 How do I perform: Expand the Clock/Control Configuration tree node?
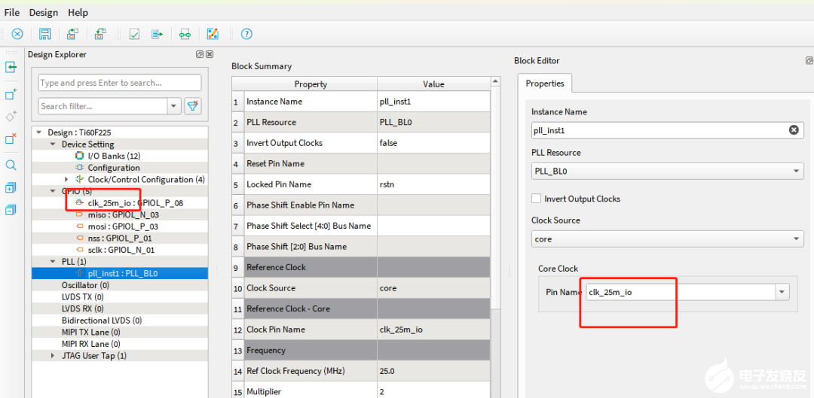tap(66, 179)
